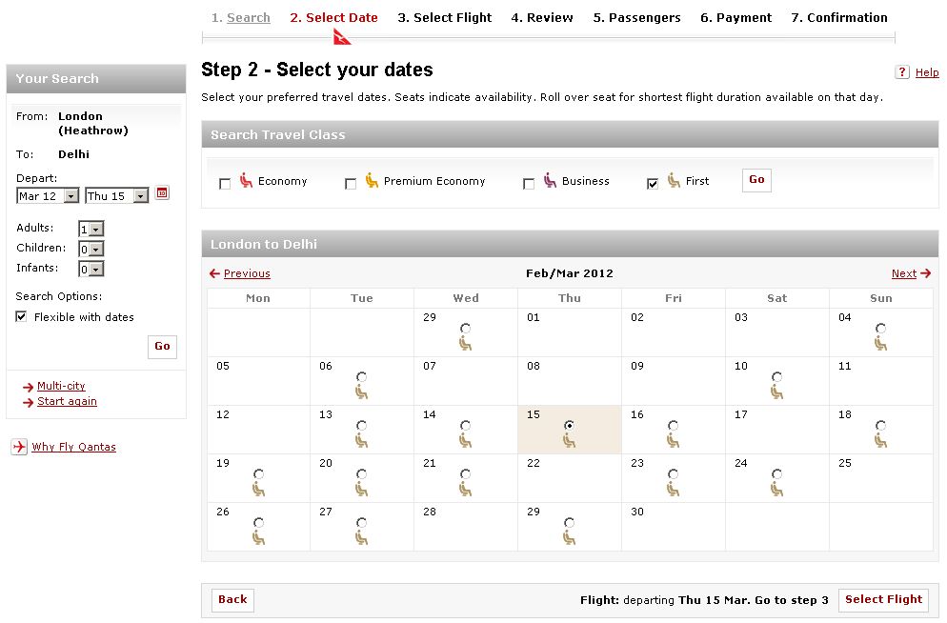Select the radio button for March 16

tap(674, 426)
